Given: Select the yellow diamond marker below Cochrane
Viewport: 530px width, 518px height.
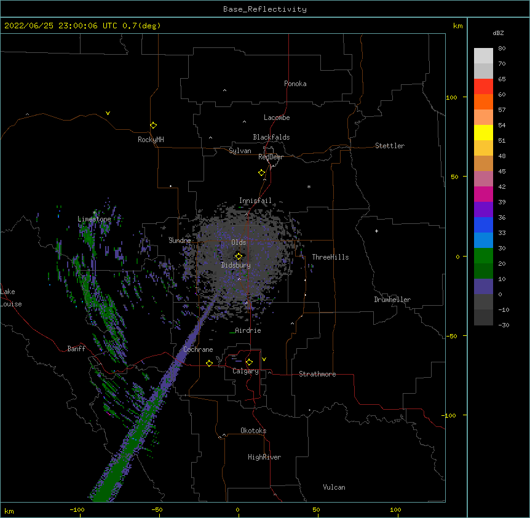Looking at the screenshot, I should 209,363.
